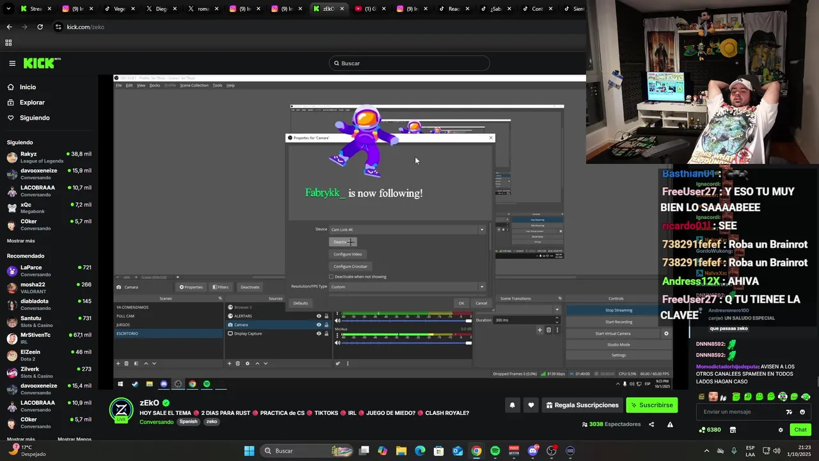Screen dimensions: 819x461
Task: Open the emote picker smiley in chat
Action: click(x=802, y=412)
